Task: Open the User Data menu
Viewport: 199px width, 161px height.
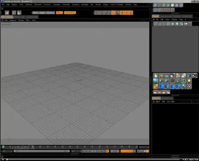Action: 171,101
